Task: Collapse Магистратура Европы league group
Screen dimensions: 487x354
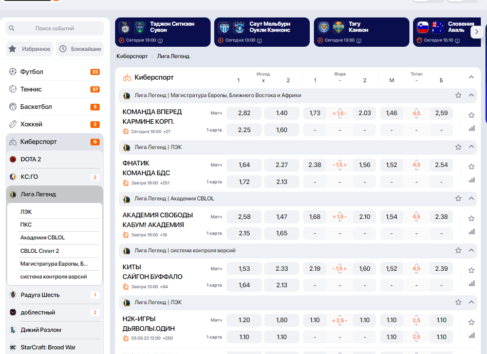Action: pyautogui.click(x=471, y=96)
